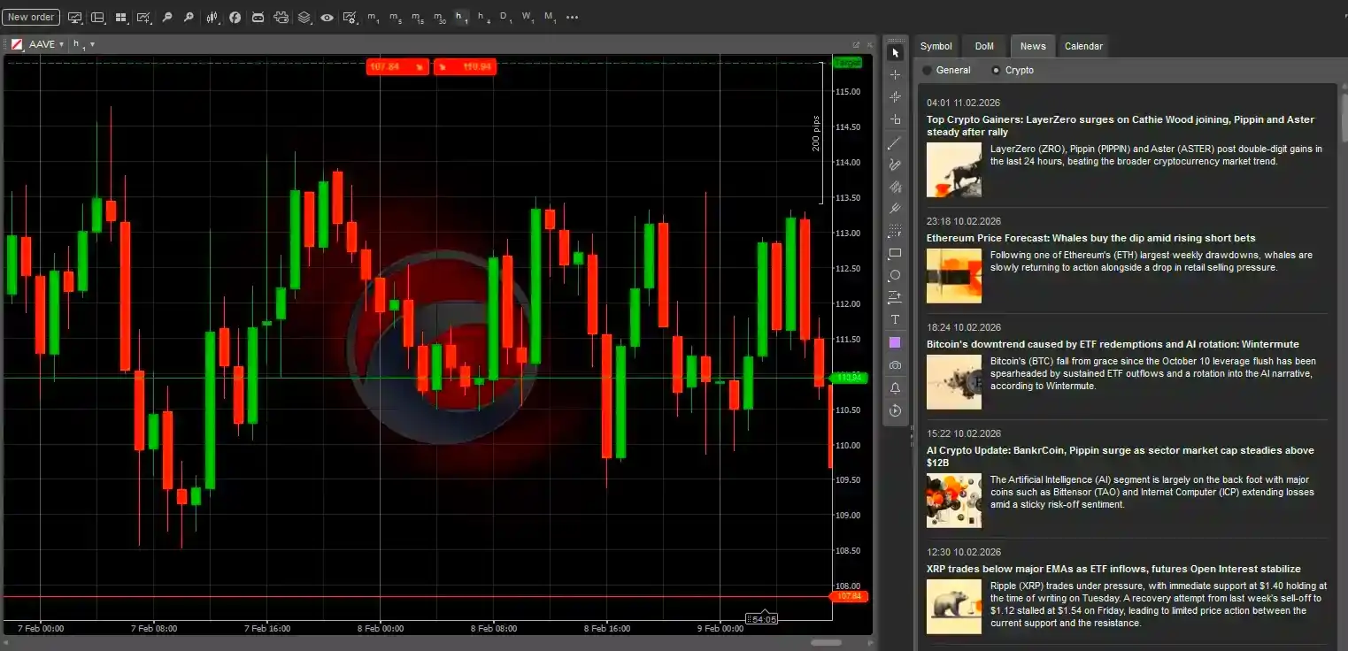1348x651 pixels.
Task: Select the zoom-in tool on the top toolbar
Action: click(189, 17)
